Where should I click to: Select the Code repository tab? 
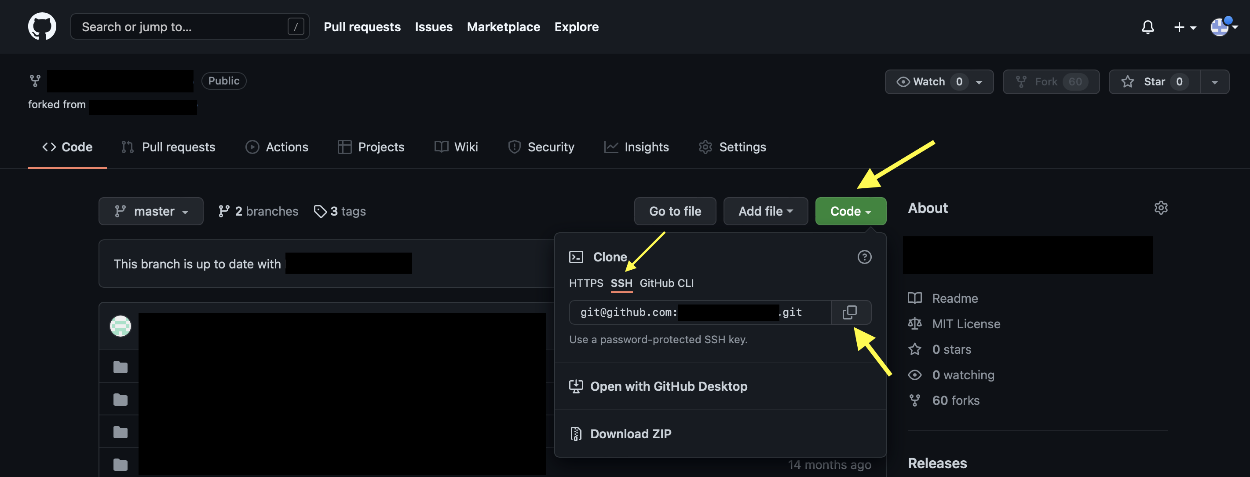[67, 147]
